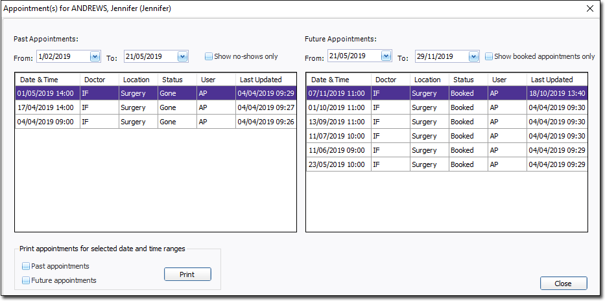Screen dimensions: 605x301
Task: Expand Future Appointments From date picker
Action: click(x=386, y=56)
